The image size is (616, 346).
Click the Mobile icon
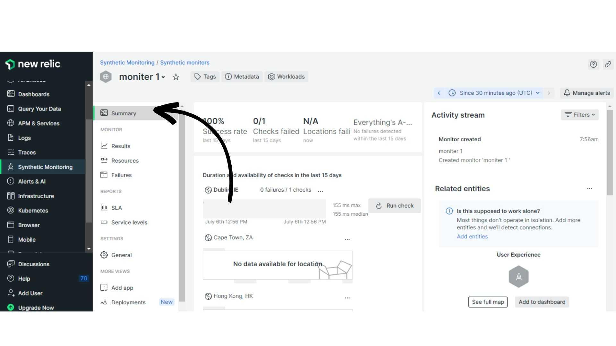[x=11, y=240]
